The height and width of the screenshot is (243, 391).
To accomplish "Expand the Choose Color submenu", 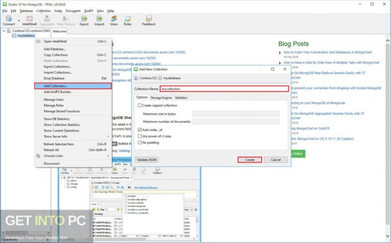I will (x=73, y=156).
